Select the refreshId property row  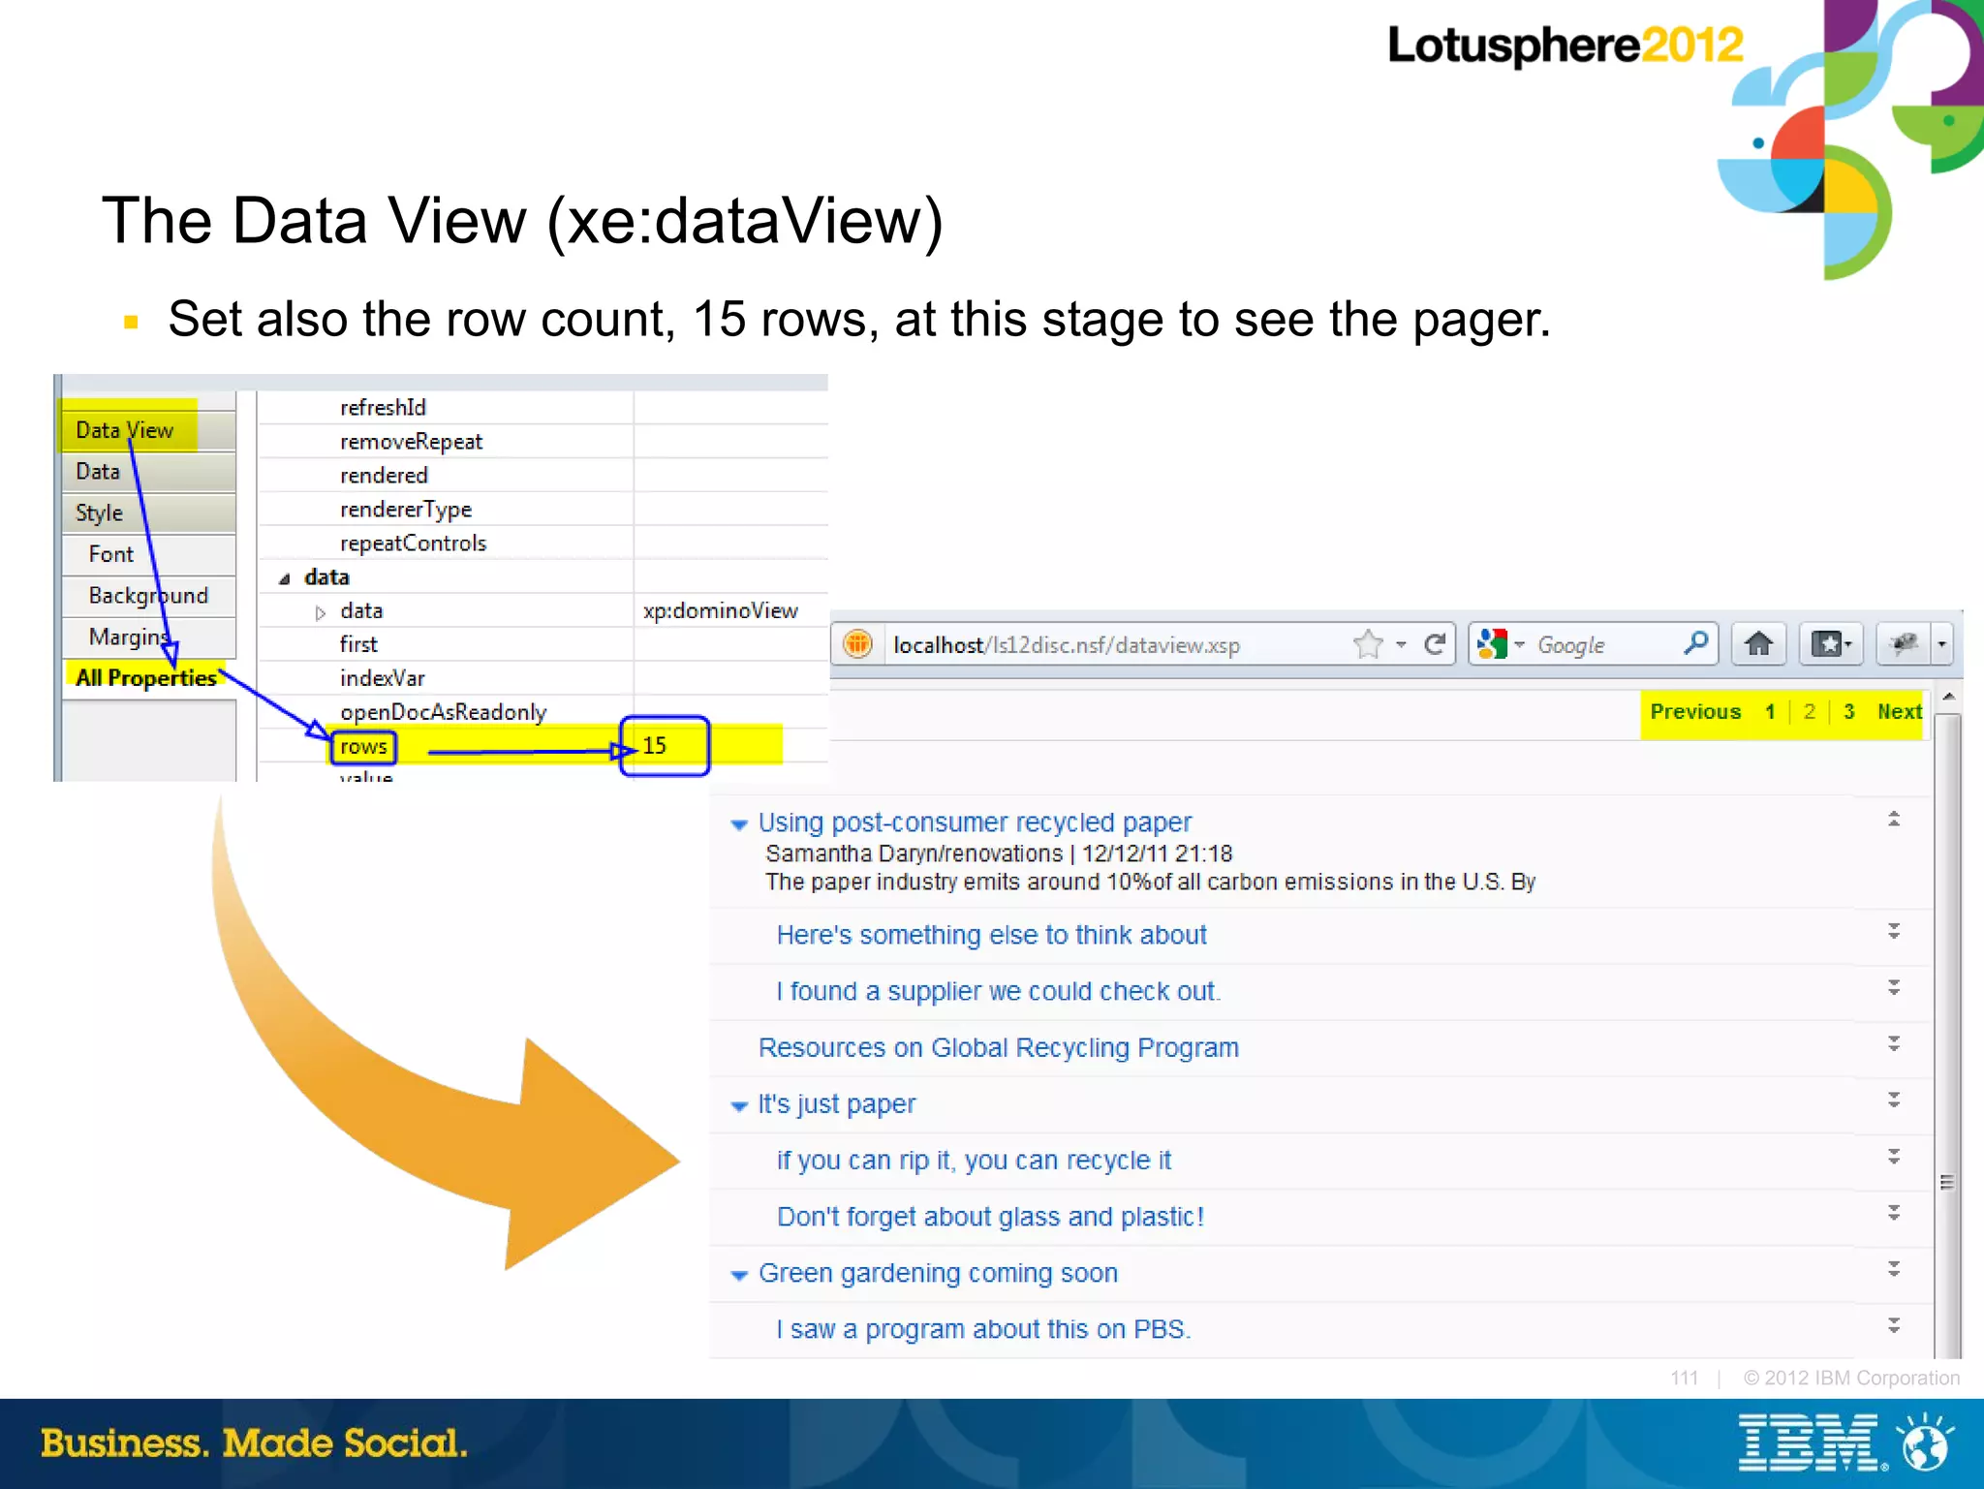click(383, 408)
